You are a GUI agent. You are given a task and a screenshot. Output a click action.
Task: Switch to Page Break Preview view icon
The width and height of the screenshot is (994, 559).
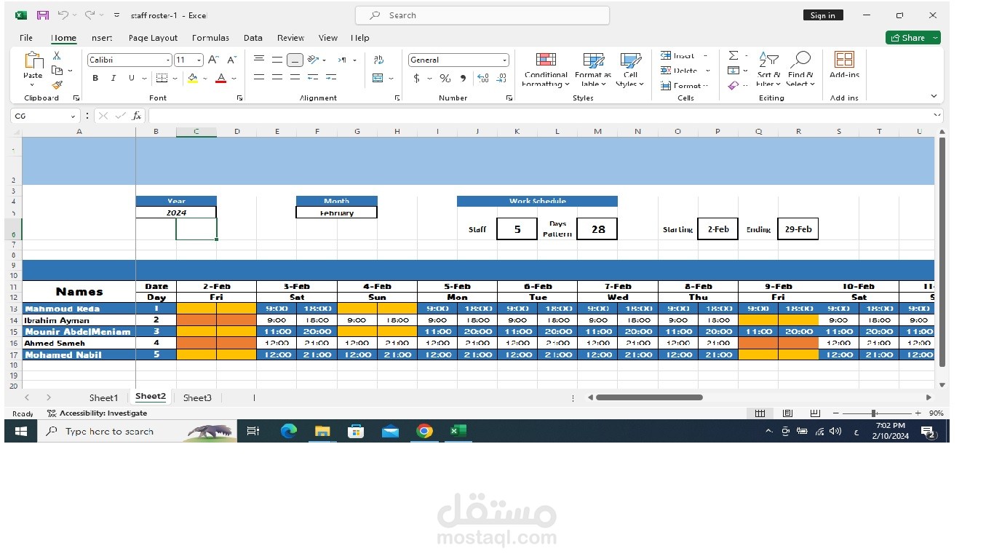815,413
